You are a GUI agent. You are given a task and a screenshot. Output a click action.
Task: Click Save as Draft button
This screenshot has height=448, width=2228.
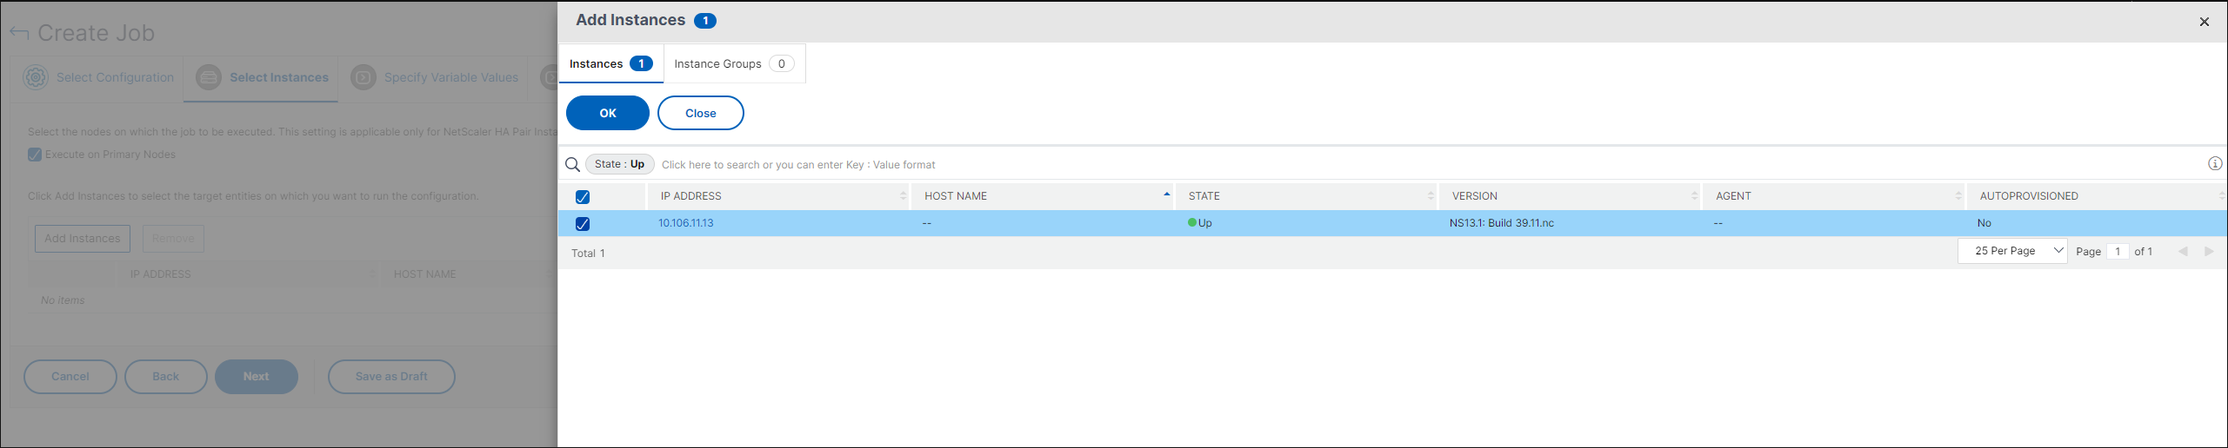(391, 377)
